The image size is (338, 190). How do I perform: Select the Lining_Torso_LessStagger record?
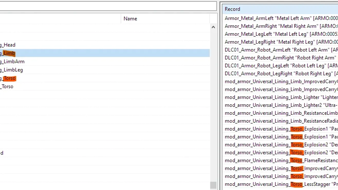point(280,184)
